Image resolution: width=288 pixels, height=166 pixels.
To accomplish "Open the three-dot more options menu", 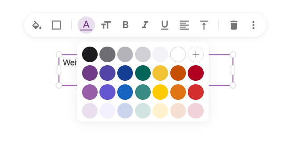I will (253, 25).
